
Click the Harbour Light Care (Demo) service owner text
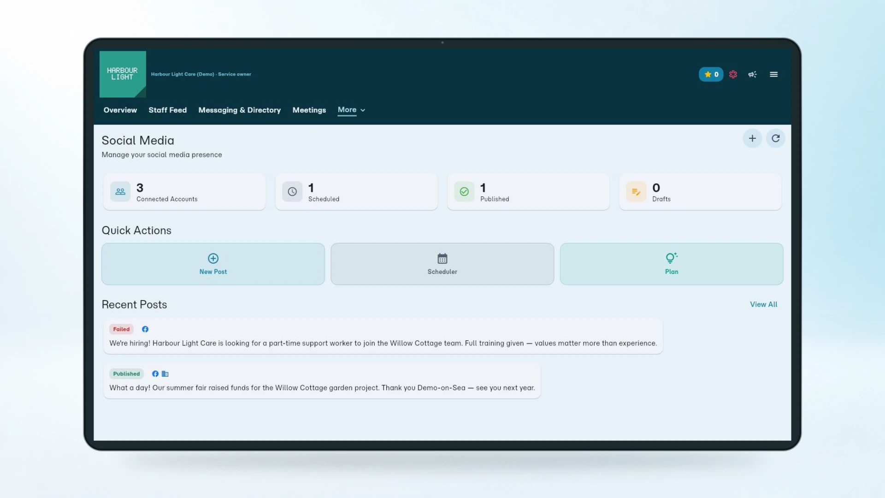(201, 74)
